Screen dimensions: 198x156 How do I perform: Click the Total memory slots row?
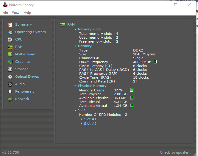pyautogui.click(x=99, y=34)
